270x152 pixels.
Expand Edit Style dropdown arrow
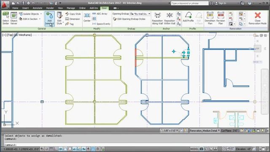coord(63,22)
